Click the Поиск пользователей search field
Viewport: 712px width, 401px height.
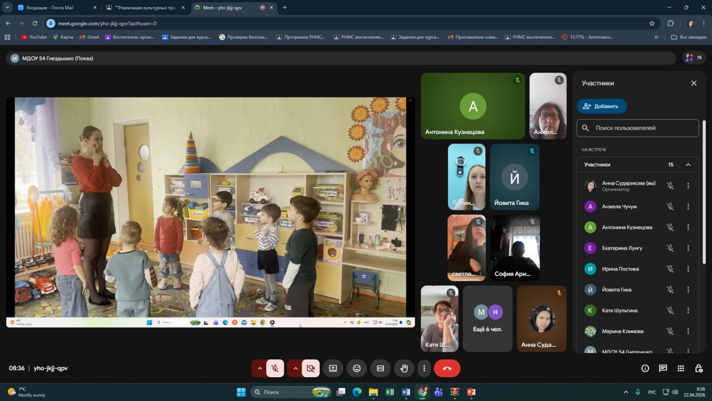pos(638,128)
